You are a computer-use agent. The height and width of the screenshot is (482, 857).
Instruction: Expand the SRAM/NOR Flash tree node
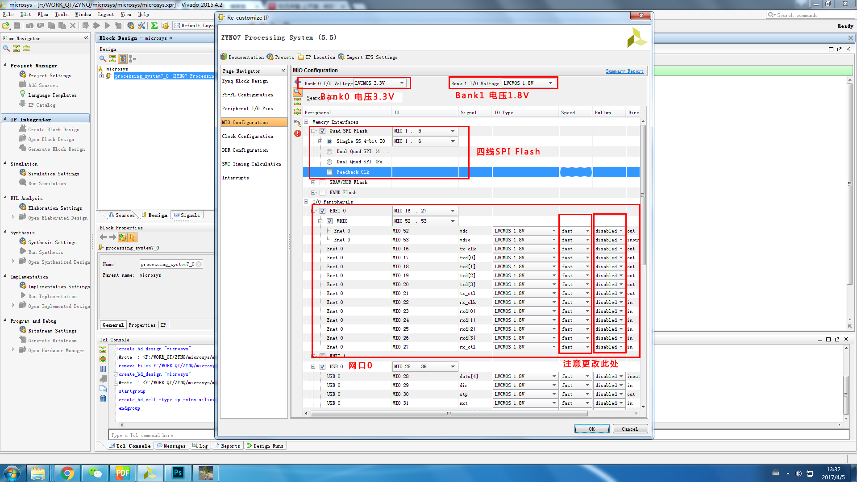click(x=313, y=183)
